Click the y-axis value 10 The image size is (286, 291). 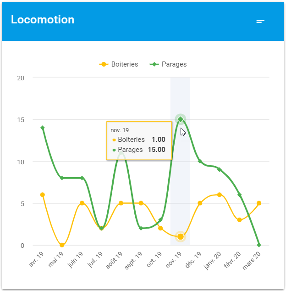[21, 162]
